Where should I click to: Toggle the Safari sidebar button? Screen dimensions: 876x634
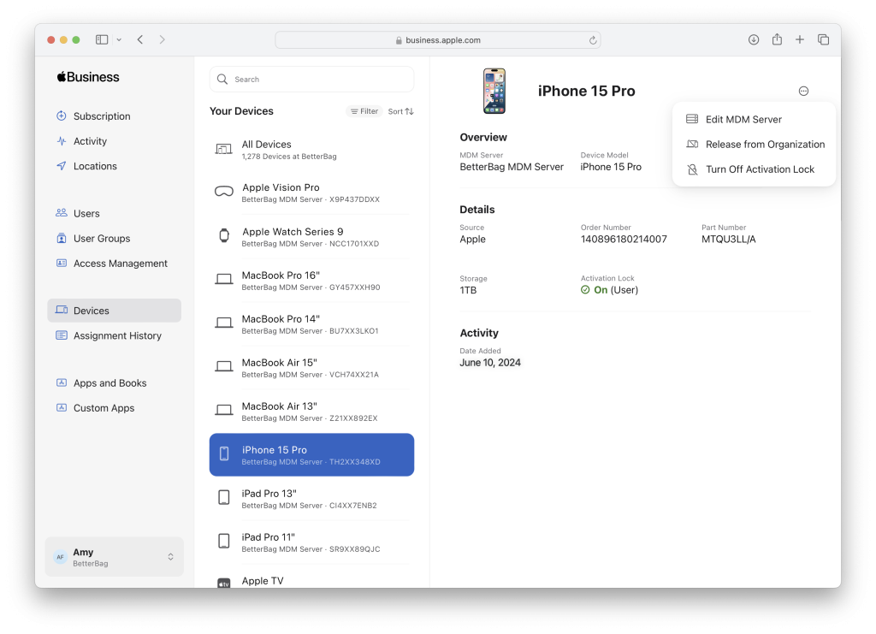pyautogui.click(x=102, y=39)
